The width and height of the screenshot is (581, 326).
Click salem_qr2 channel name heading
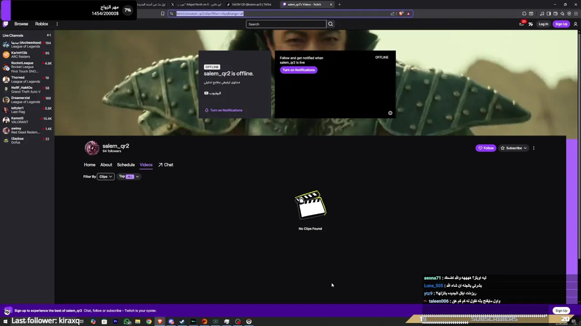[116, 146]
